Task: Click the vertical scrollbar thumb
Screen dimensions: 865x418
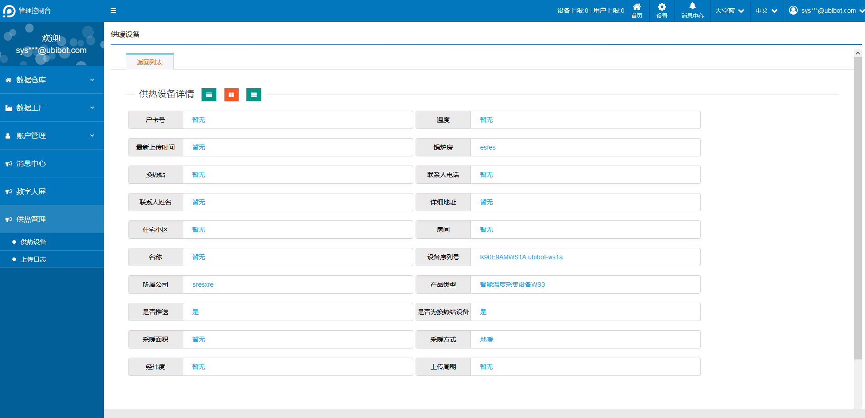Action: click(x=858, y=208)
